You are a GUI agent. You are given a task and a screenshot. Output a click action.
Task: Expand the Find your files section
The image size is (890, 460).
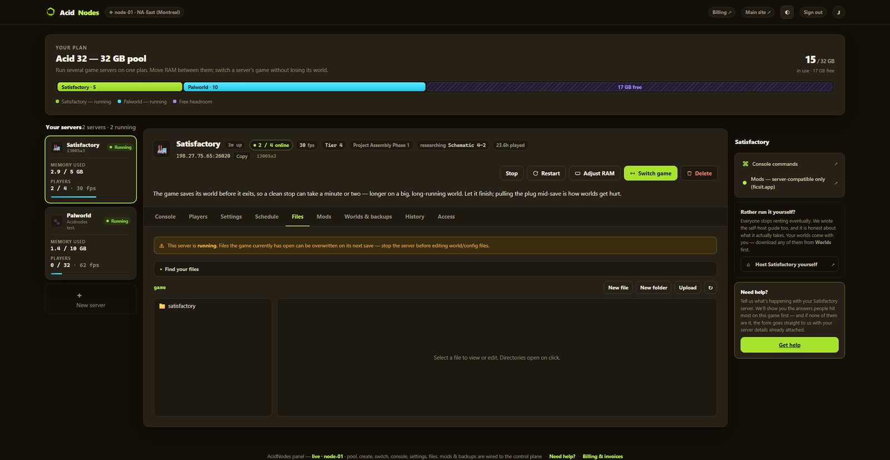coord(435,269)
